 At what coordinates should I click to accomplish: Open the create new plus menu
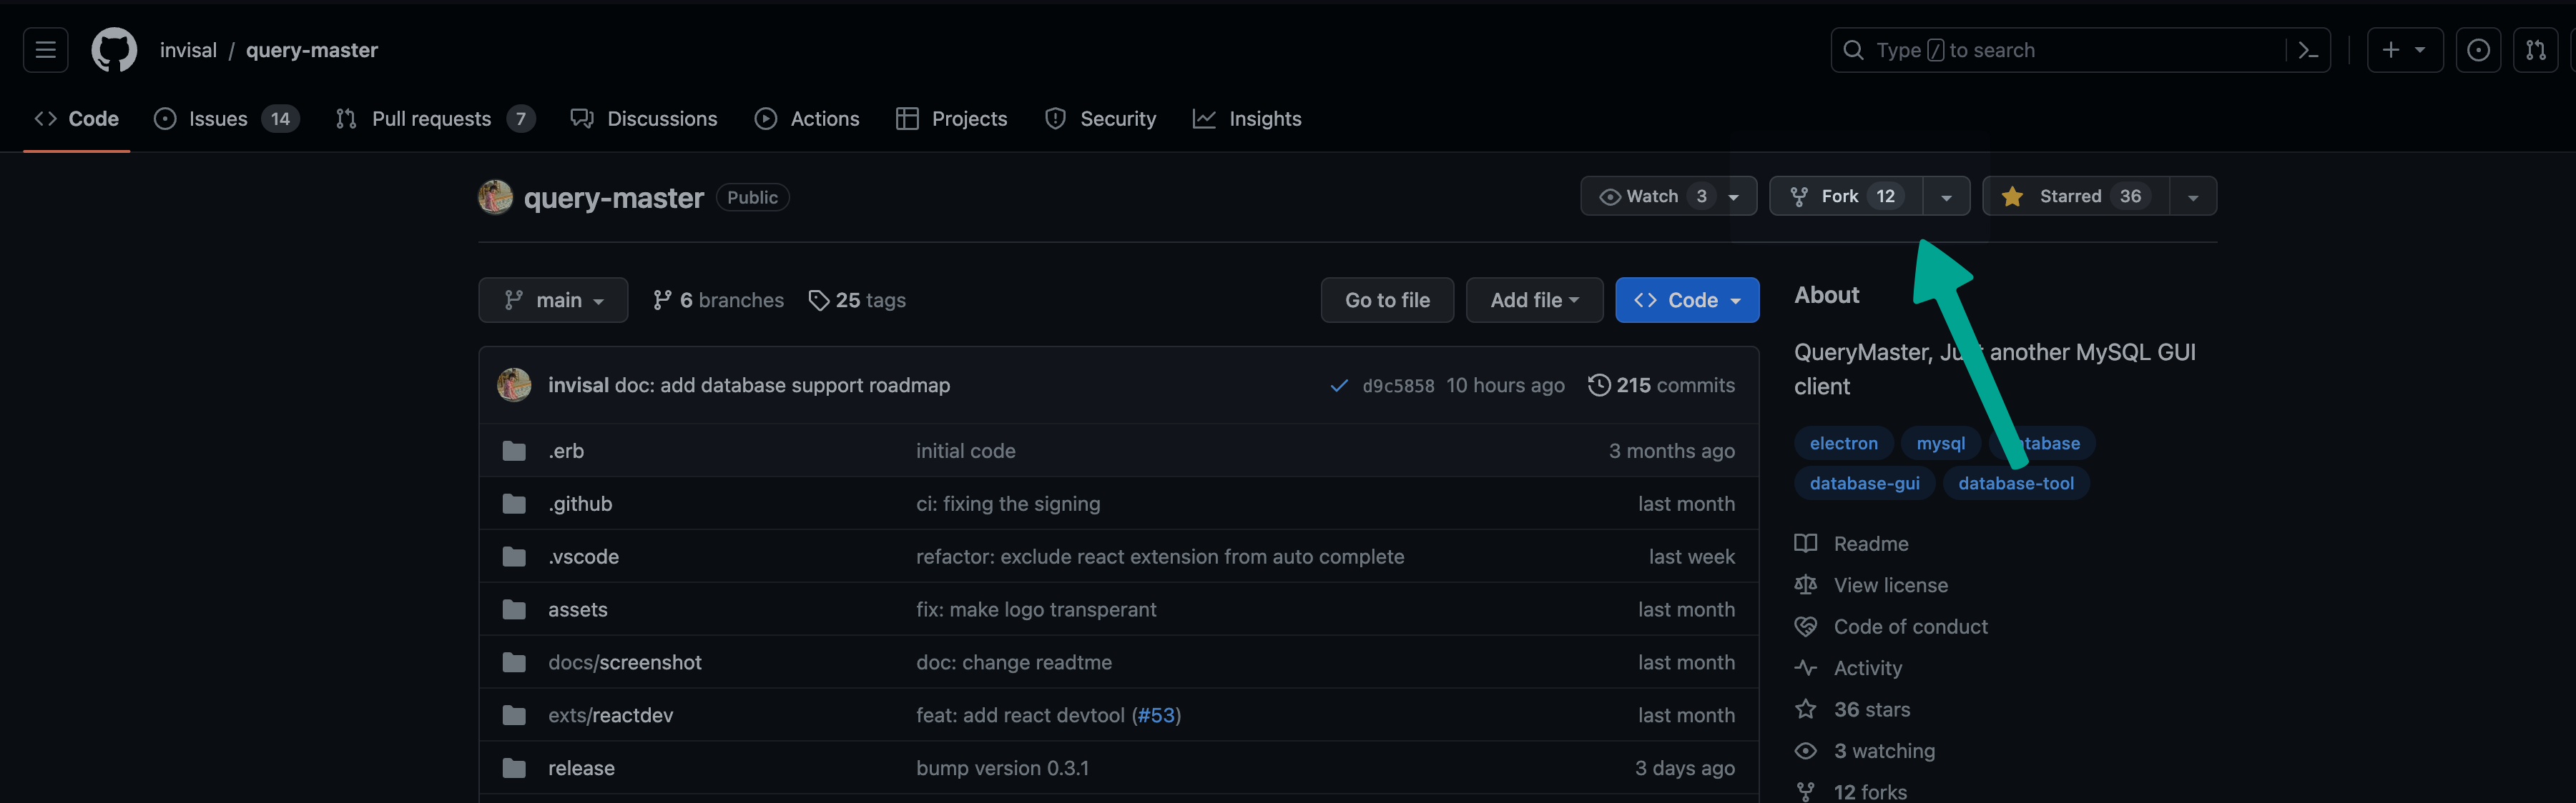tap(2404, 50)
